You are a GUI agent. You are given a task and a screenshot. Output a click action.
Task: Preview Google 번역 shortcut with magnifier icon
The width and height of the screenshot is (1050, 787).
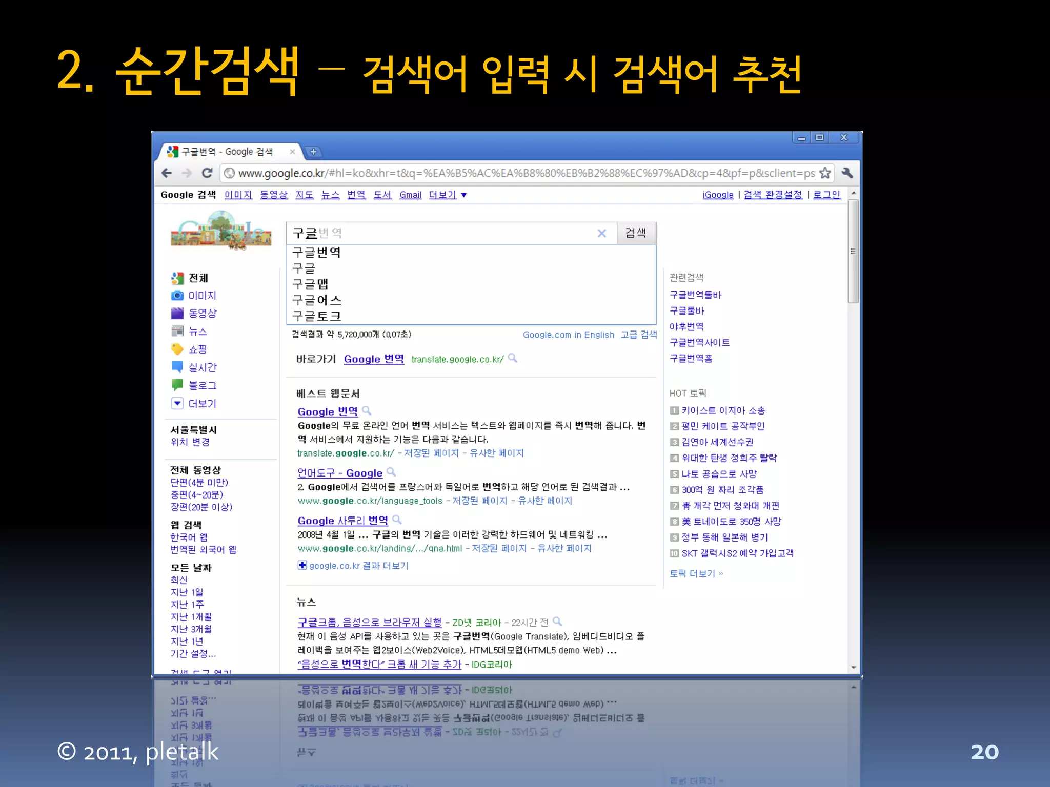tap(512, 358)
